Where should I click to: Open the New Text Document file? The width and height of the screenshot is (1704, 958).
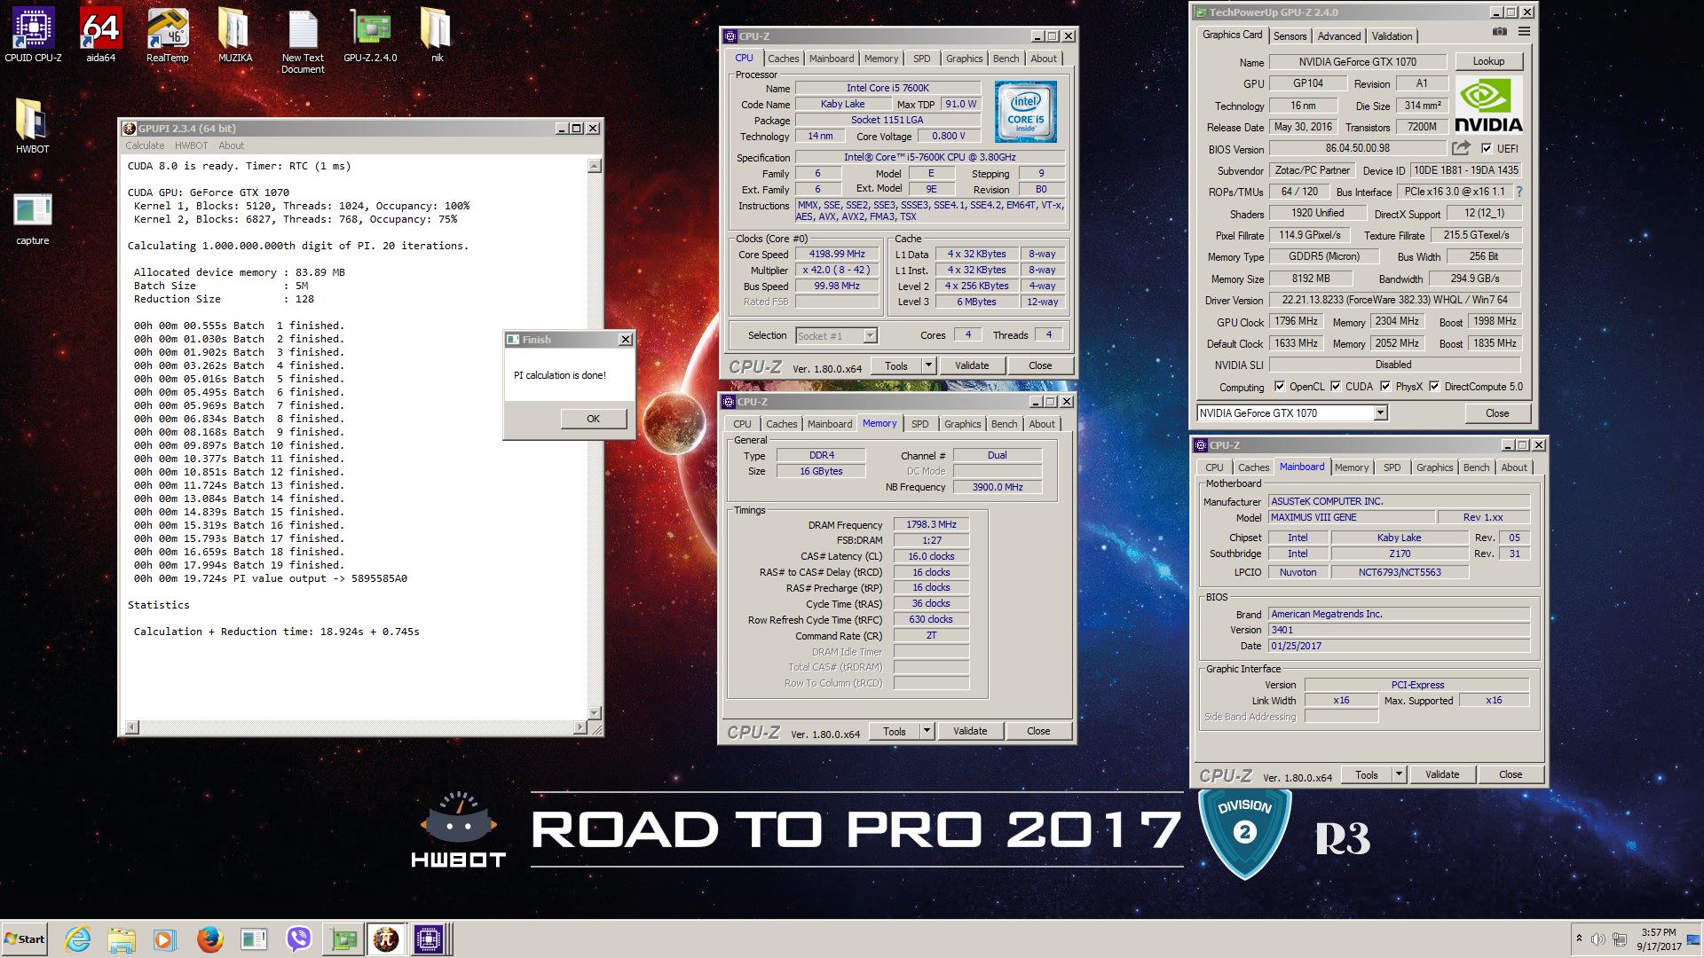point(303,42)
